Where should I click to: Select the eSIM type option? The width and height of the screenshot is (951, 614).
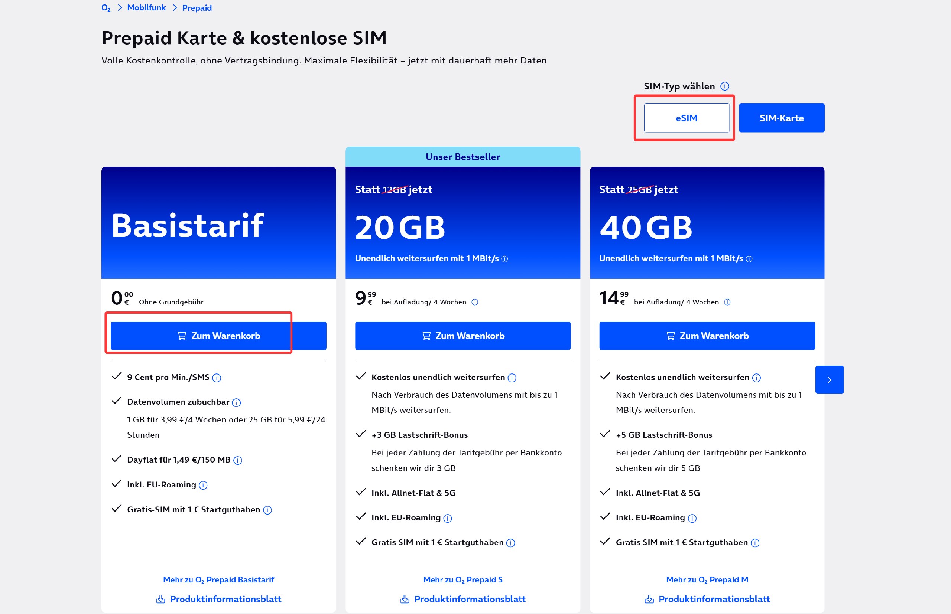point(686,118)
